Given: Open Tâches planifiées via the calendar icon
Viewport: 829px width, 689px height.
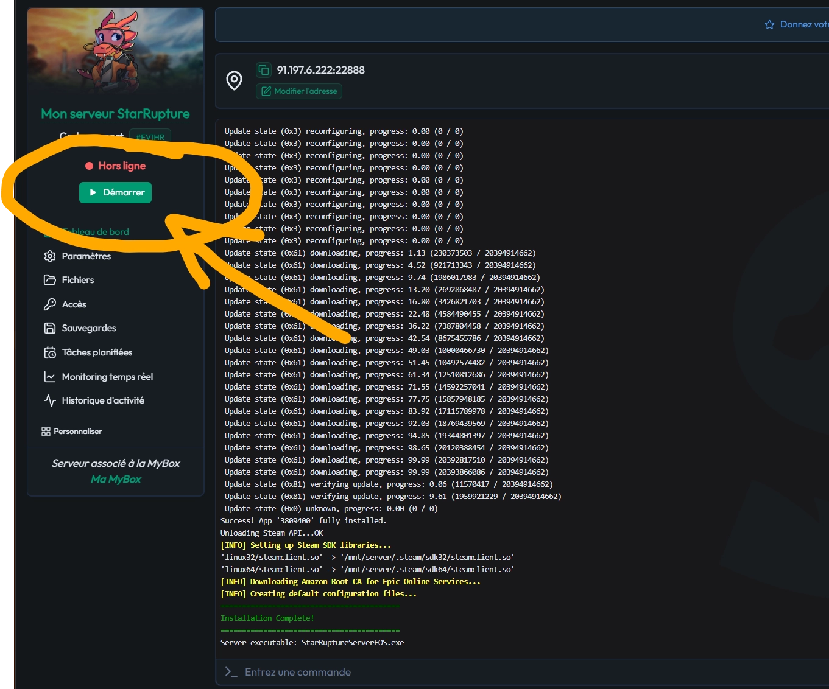Looking at the screenshot, I should [x=50, y=352].
